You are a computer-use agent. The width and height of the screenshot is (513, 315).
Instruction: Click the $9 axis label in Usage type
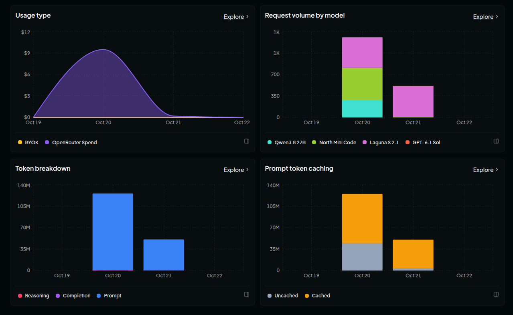point(27,53)
